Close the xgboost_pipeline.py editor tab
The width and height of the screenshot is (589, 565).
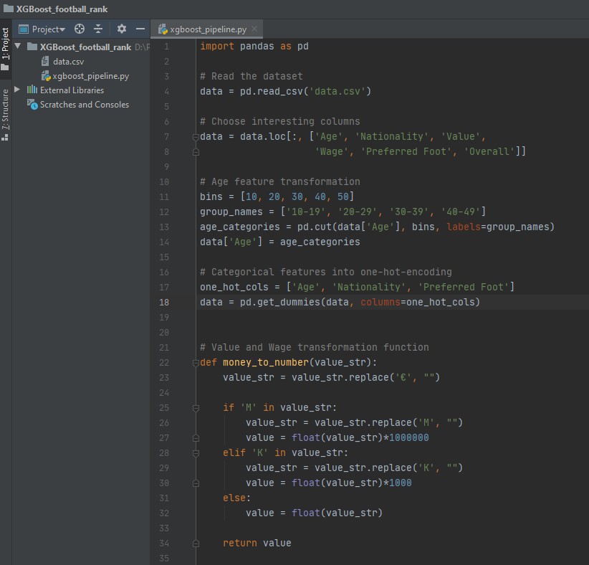[254, 29]
